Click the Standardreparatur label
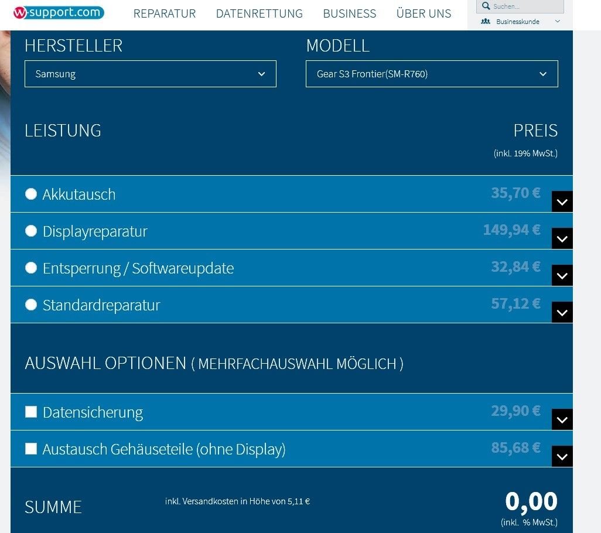This screenshot has width=601, height=533. [x=101, y=305]
